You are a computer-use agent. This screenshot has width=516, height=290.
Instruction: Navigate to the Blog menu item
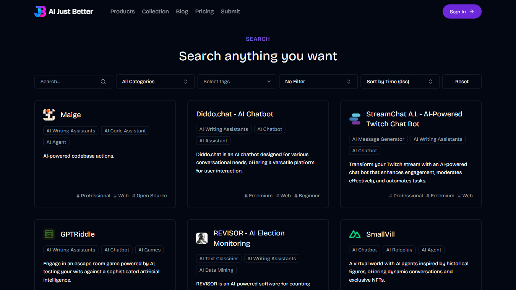coord(182,11)
